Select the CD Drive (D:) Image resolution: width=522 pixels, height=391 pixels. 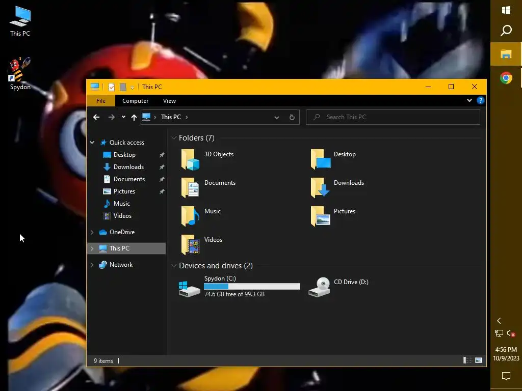click(x=338, y=286)
